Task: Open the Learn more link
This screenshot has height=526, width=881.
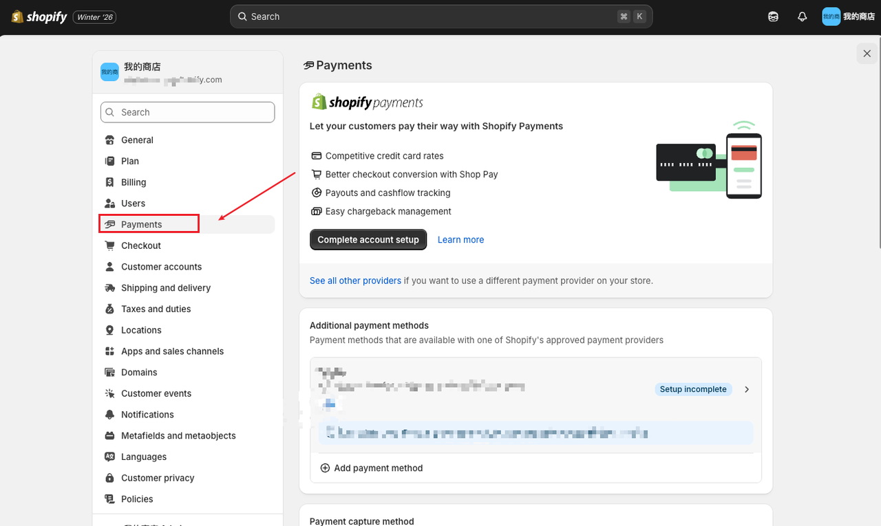Action: point(460,239)
